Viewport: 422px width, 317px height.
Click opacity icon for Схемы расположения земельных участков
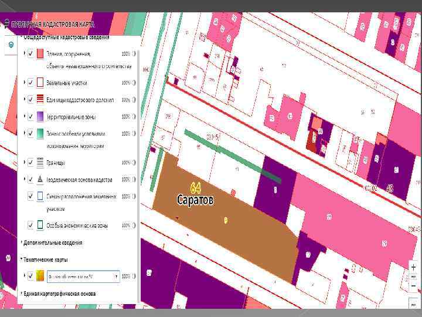tap(134, 197)
